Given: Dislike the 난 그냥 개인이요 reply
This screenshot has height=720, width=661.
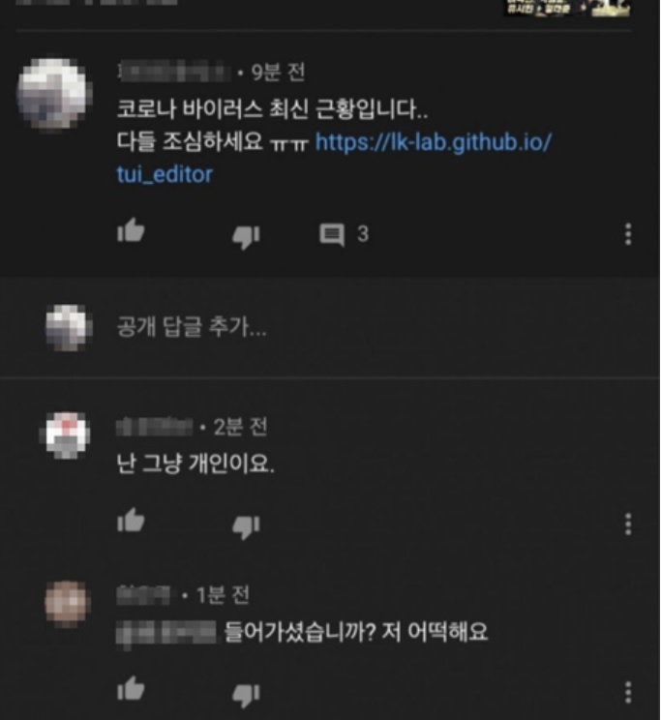Looking at the screenshot, I should point(246,527).
